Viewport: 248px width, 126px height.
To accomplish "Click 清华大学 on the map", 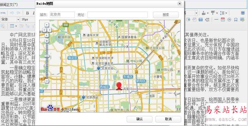I will (x=91, y=35).
